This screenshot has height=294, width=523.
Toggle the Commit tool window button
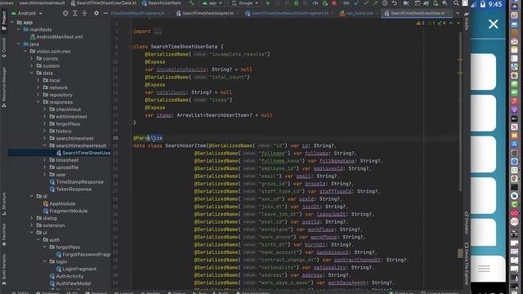[3, 47]
